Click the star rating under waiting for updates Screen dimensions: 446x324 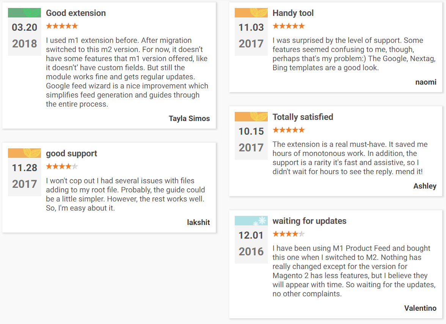[x=289, y=234]
